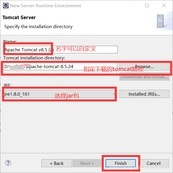Click the Tomcat server banner image
This screenshot has height=173, width=173.
160,21
